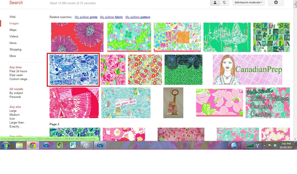Click the signal strength bars tray icon

coord(249,146)
